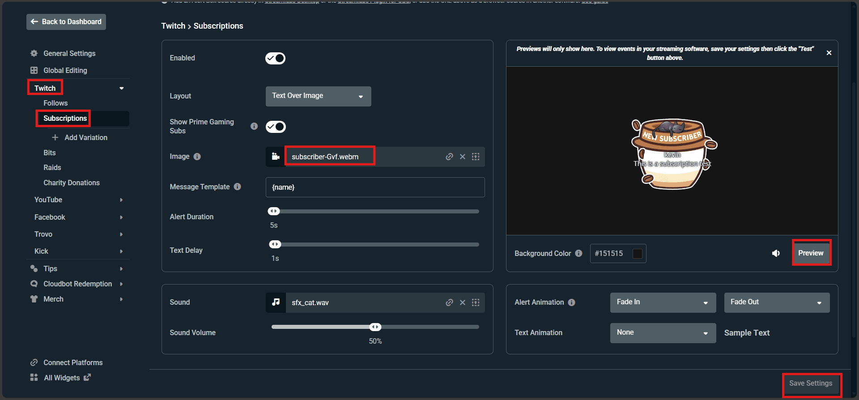The image size is (859, 400).
Task: Collapse the Twitch section arrow
Action: click(x=122, y=88)
